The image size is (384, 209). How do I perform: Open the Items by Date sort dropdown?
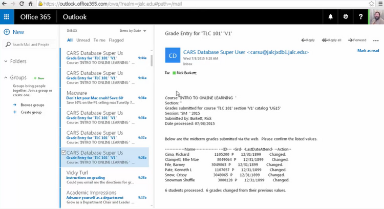(133, 31)
